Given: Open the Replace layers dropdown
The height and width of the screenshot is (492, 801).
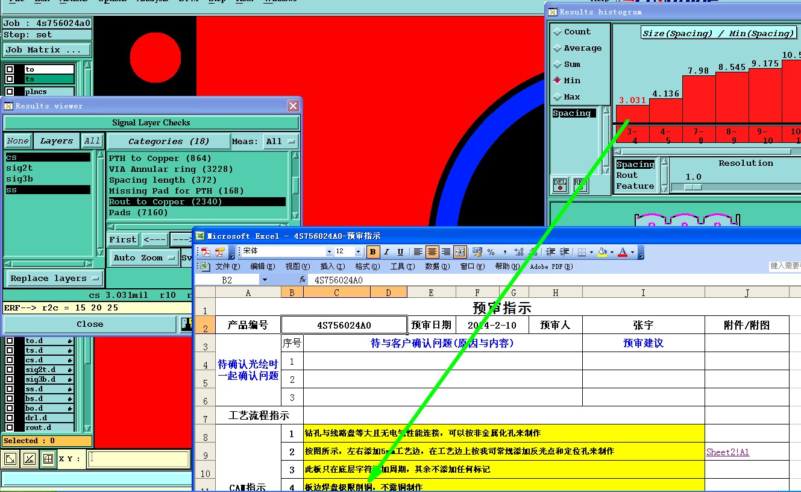Looking at the screenshot, I should [x=54, y=279].
